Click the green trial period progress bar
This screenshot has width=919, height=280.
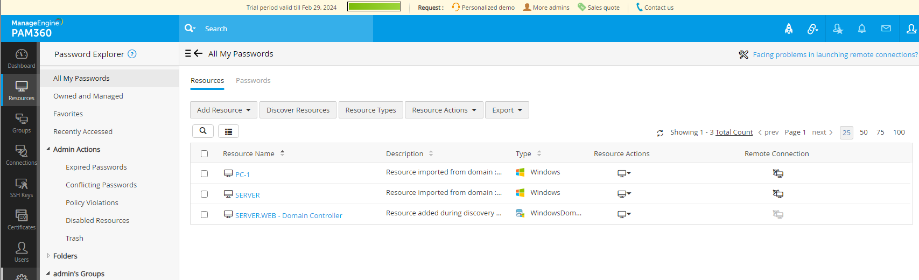tap(374, 7)
